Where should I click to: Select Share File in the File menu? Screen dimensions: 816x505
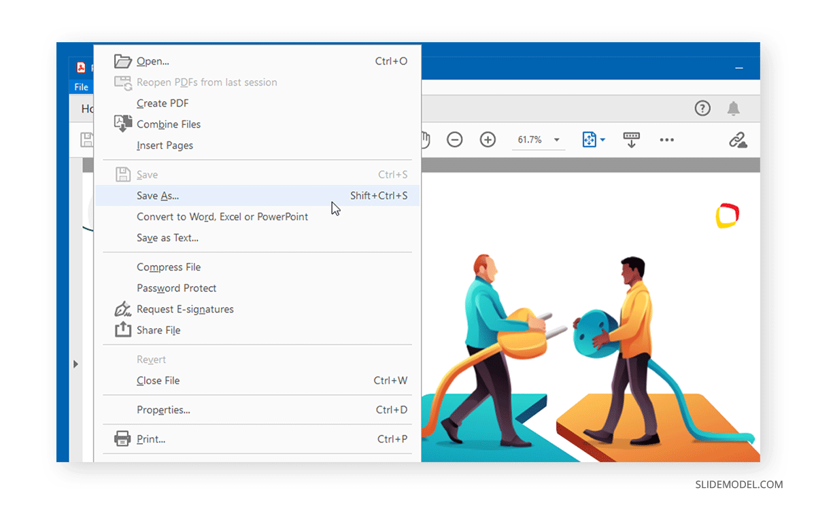[257, 330]
